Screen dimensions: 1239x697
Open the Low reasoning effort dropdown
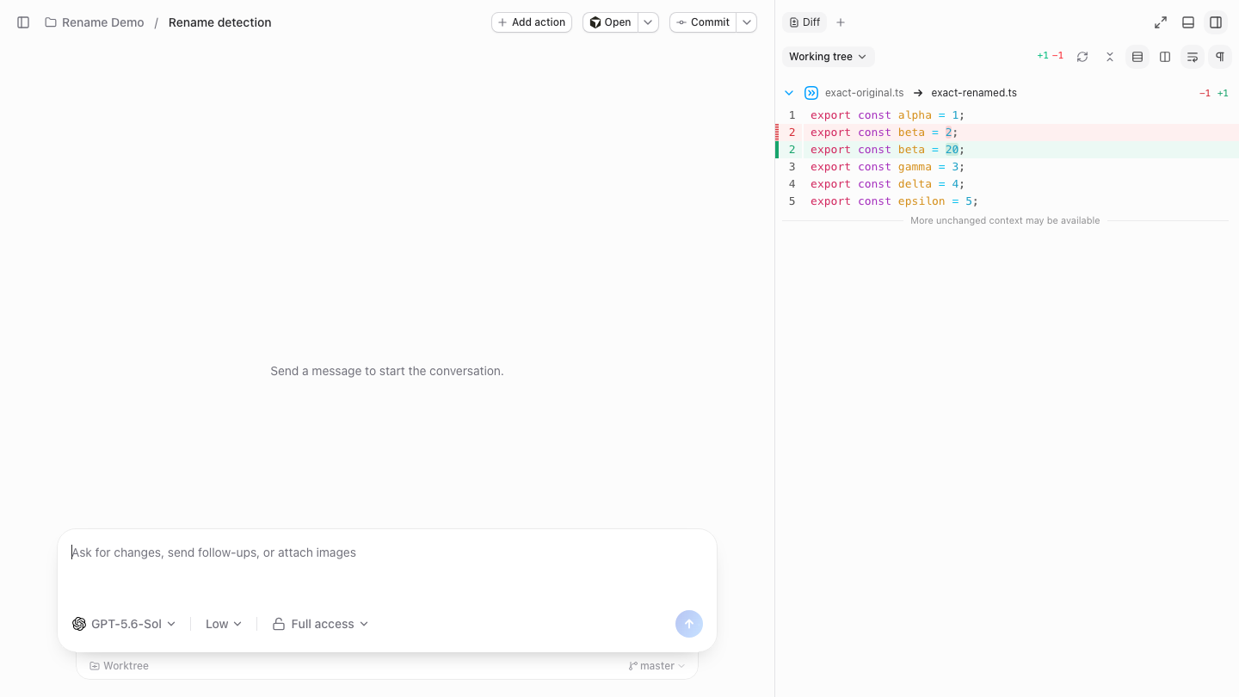coord(224,624)
